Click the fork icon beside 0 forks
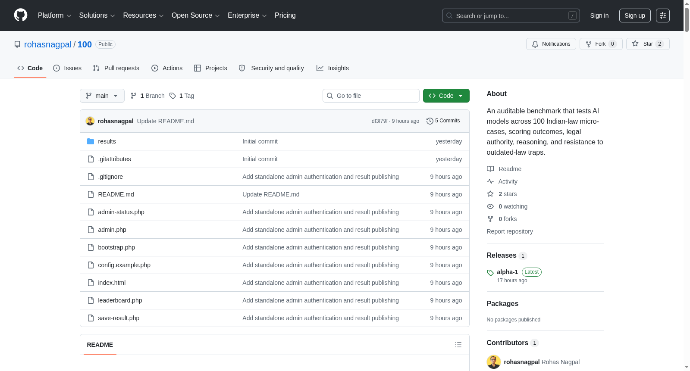The height and width of the screenshot is (371, 690). [x=490, y=219]
